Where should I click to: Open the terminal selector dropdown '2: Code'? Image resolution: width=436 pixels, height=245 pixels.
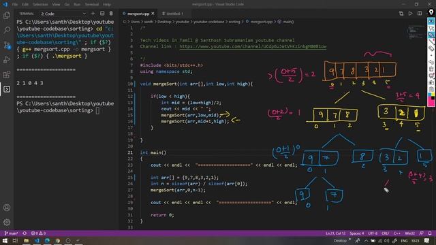pyautogui.click(x=63, y=14)
